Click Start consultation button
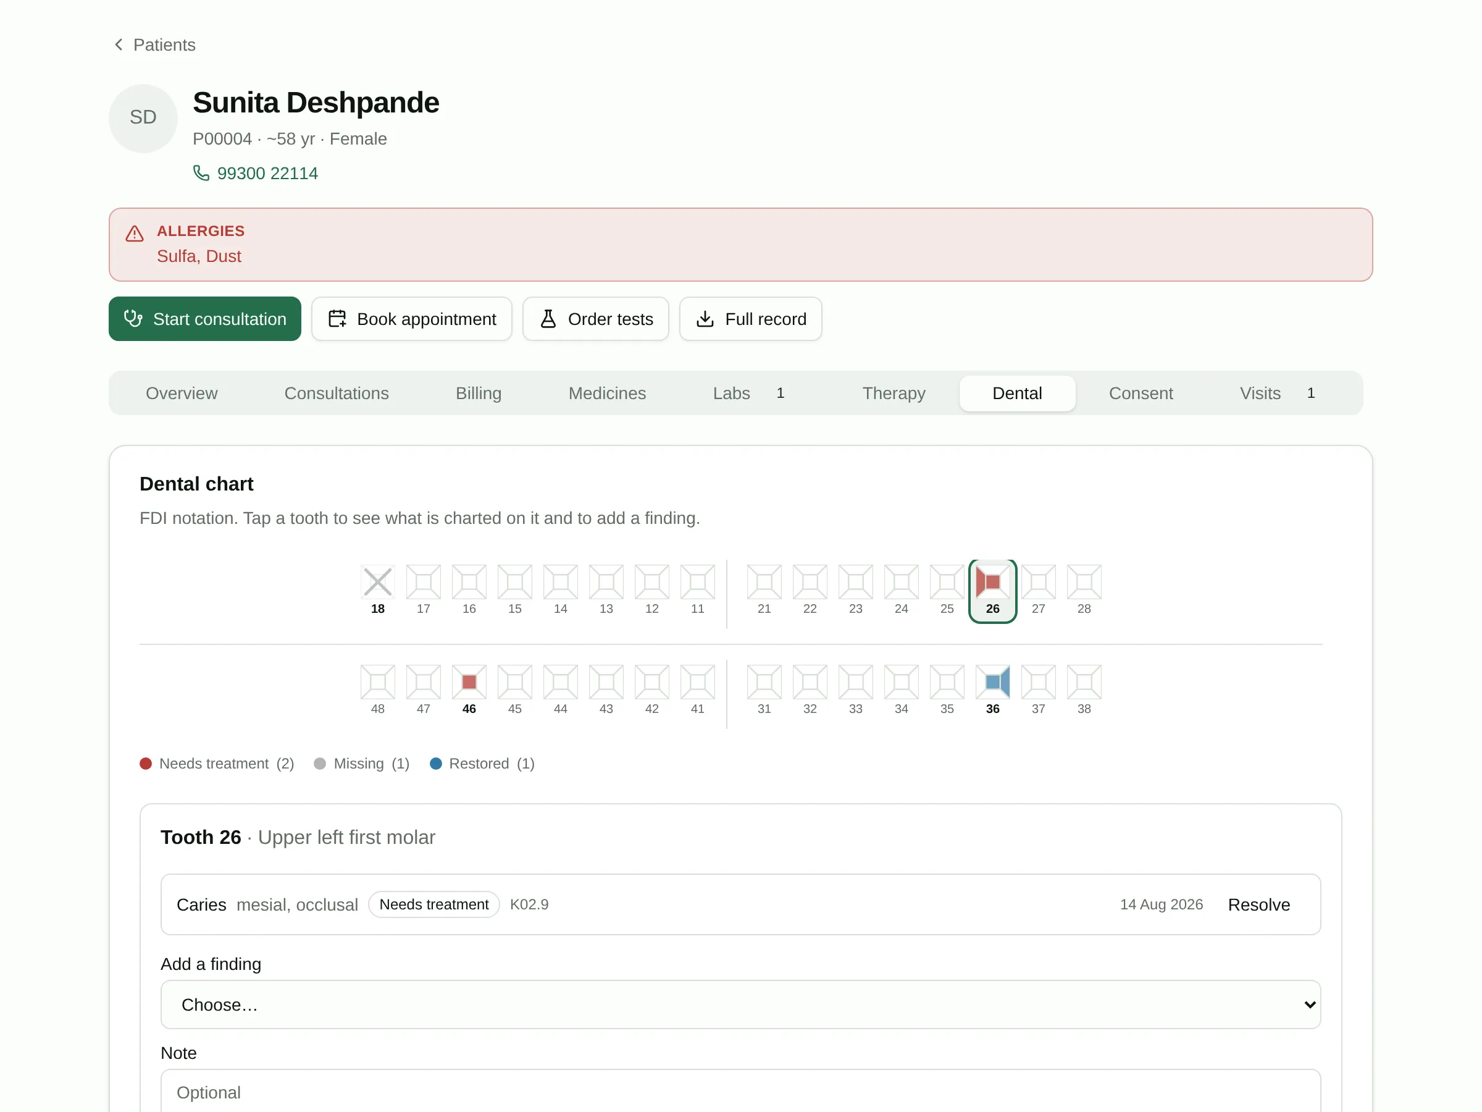Viewport: 1482px width, 1112px height. tap(205, 319)
